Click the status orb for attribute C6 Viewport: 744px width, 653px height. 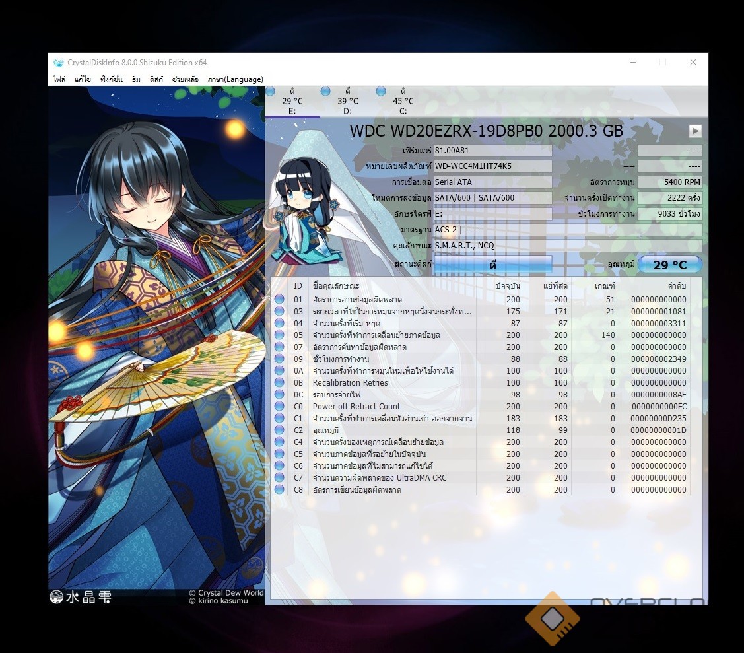pyautogui.click(x=279, y=465)
